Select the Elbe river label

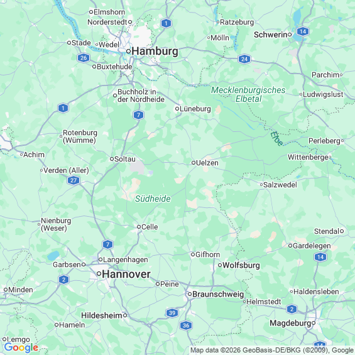click(276, 139)
